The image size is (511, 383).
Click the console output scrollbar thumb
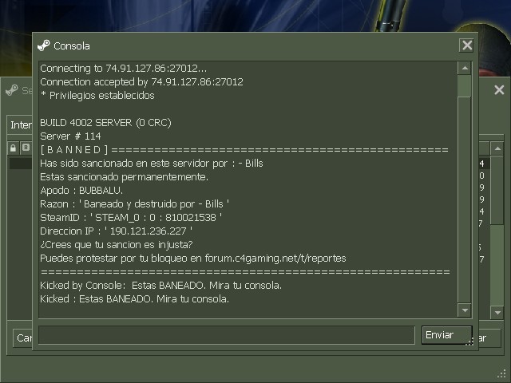coord(465,86)
